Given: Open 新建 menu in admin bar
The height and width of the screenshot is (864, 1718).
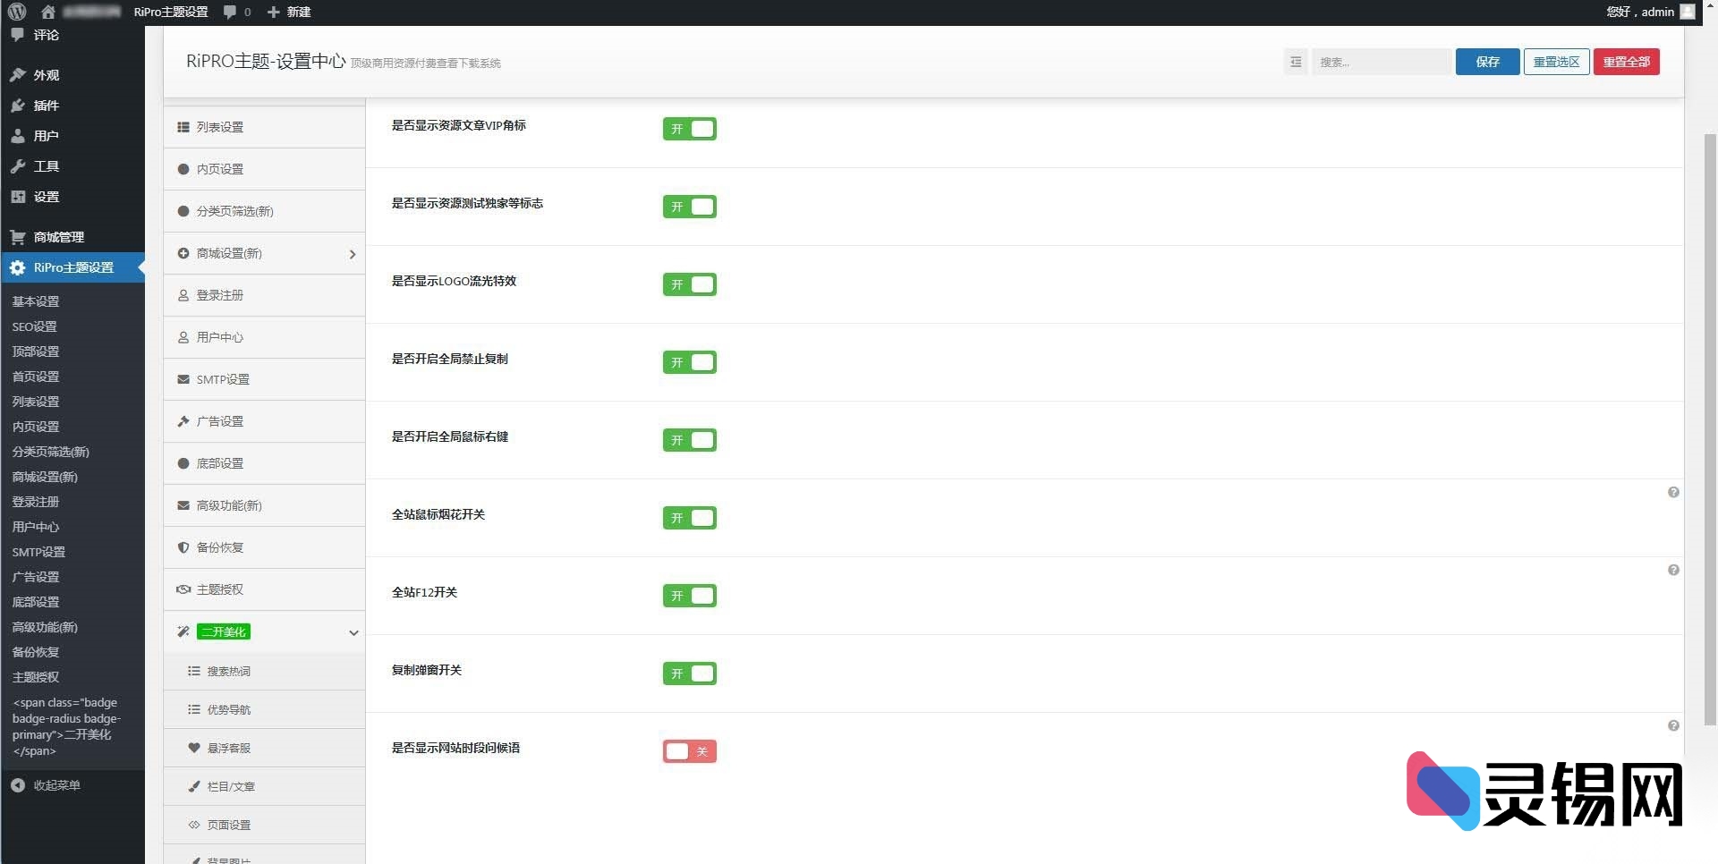Looking at the screenshot, I should pyautogui.click(x=290, y=12).
